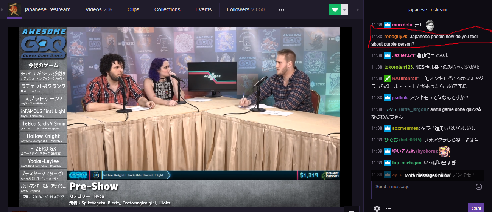
Task: Click the crown badge beside mmxdota
Action: coord(388,25)
